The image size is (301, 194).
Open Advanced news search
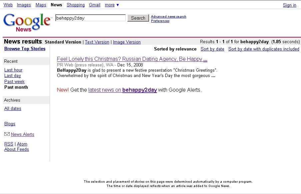coord(168,17)
